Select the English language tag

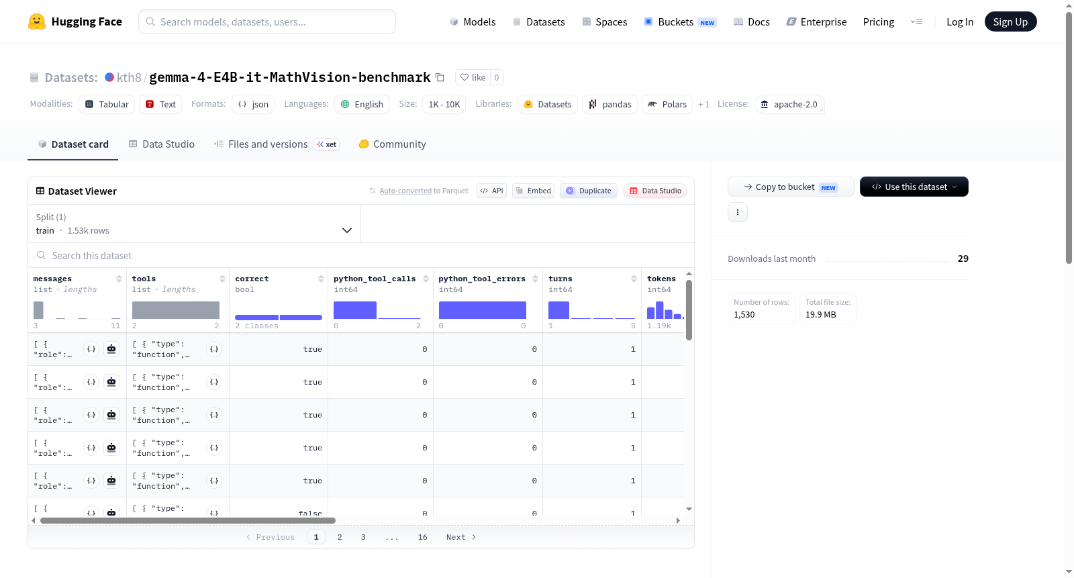tap(362, 104)
